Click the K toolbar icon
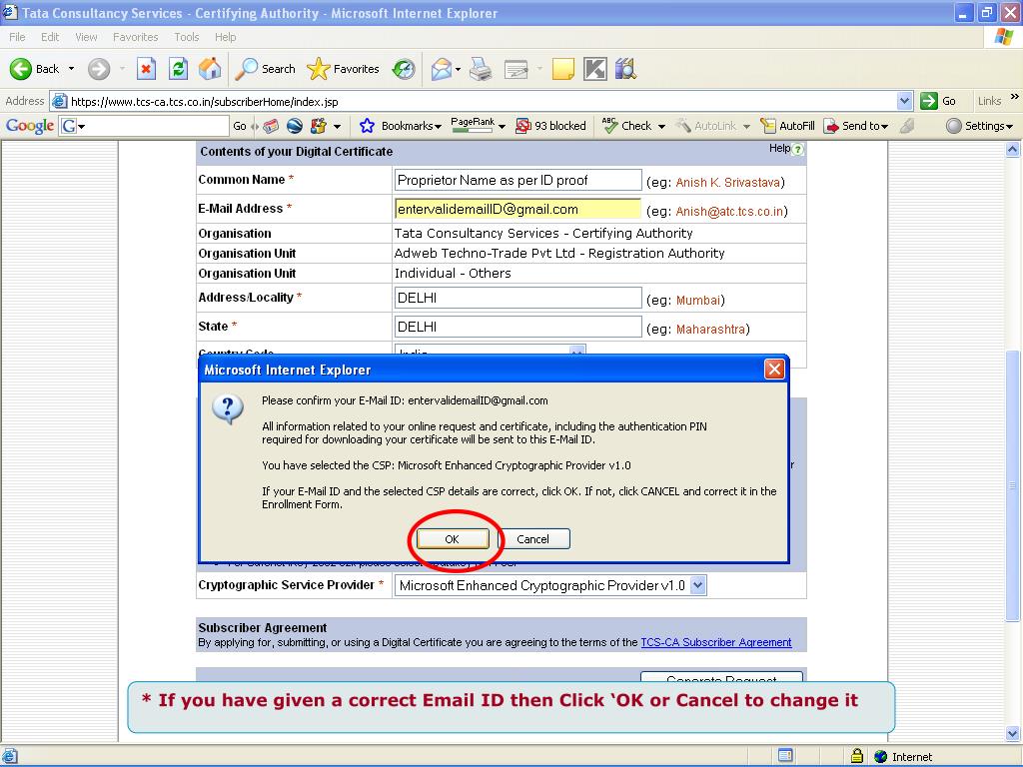Viewport: 1023px width, 767px height. click(x=595, y=69)
